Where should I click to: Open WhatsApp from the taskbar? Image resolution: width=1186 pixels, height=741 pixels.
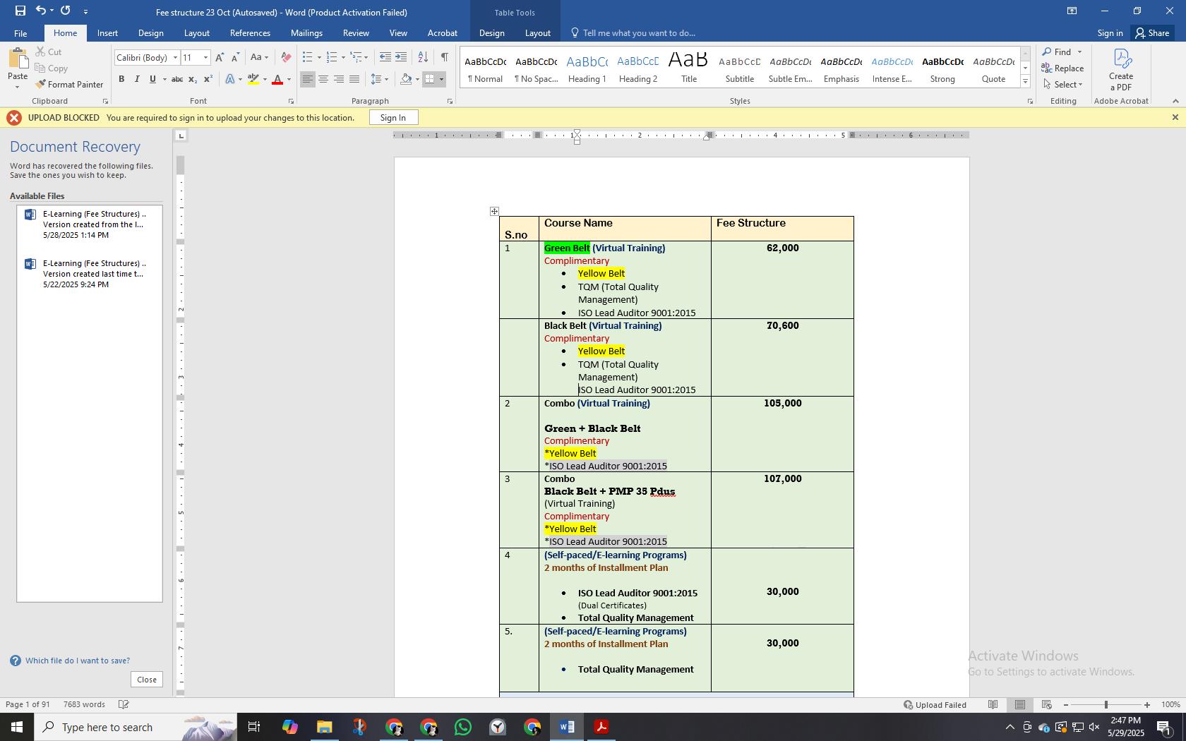pyautogui.click(x=463, y=727)
